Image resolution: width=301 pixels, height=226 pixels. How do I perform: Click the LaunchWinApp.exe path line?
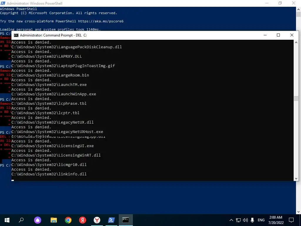click(54, 94)
